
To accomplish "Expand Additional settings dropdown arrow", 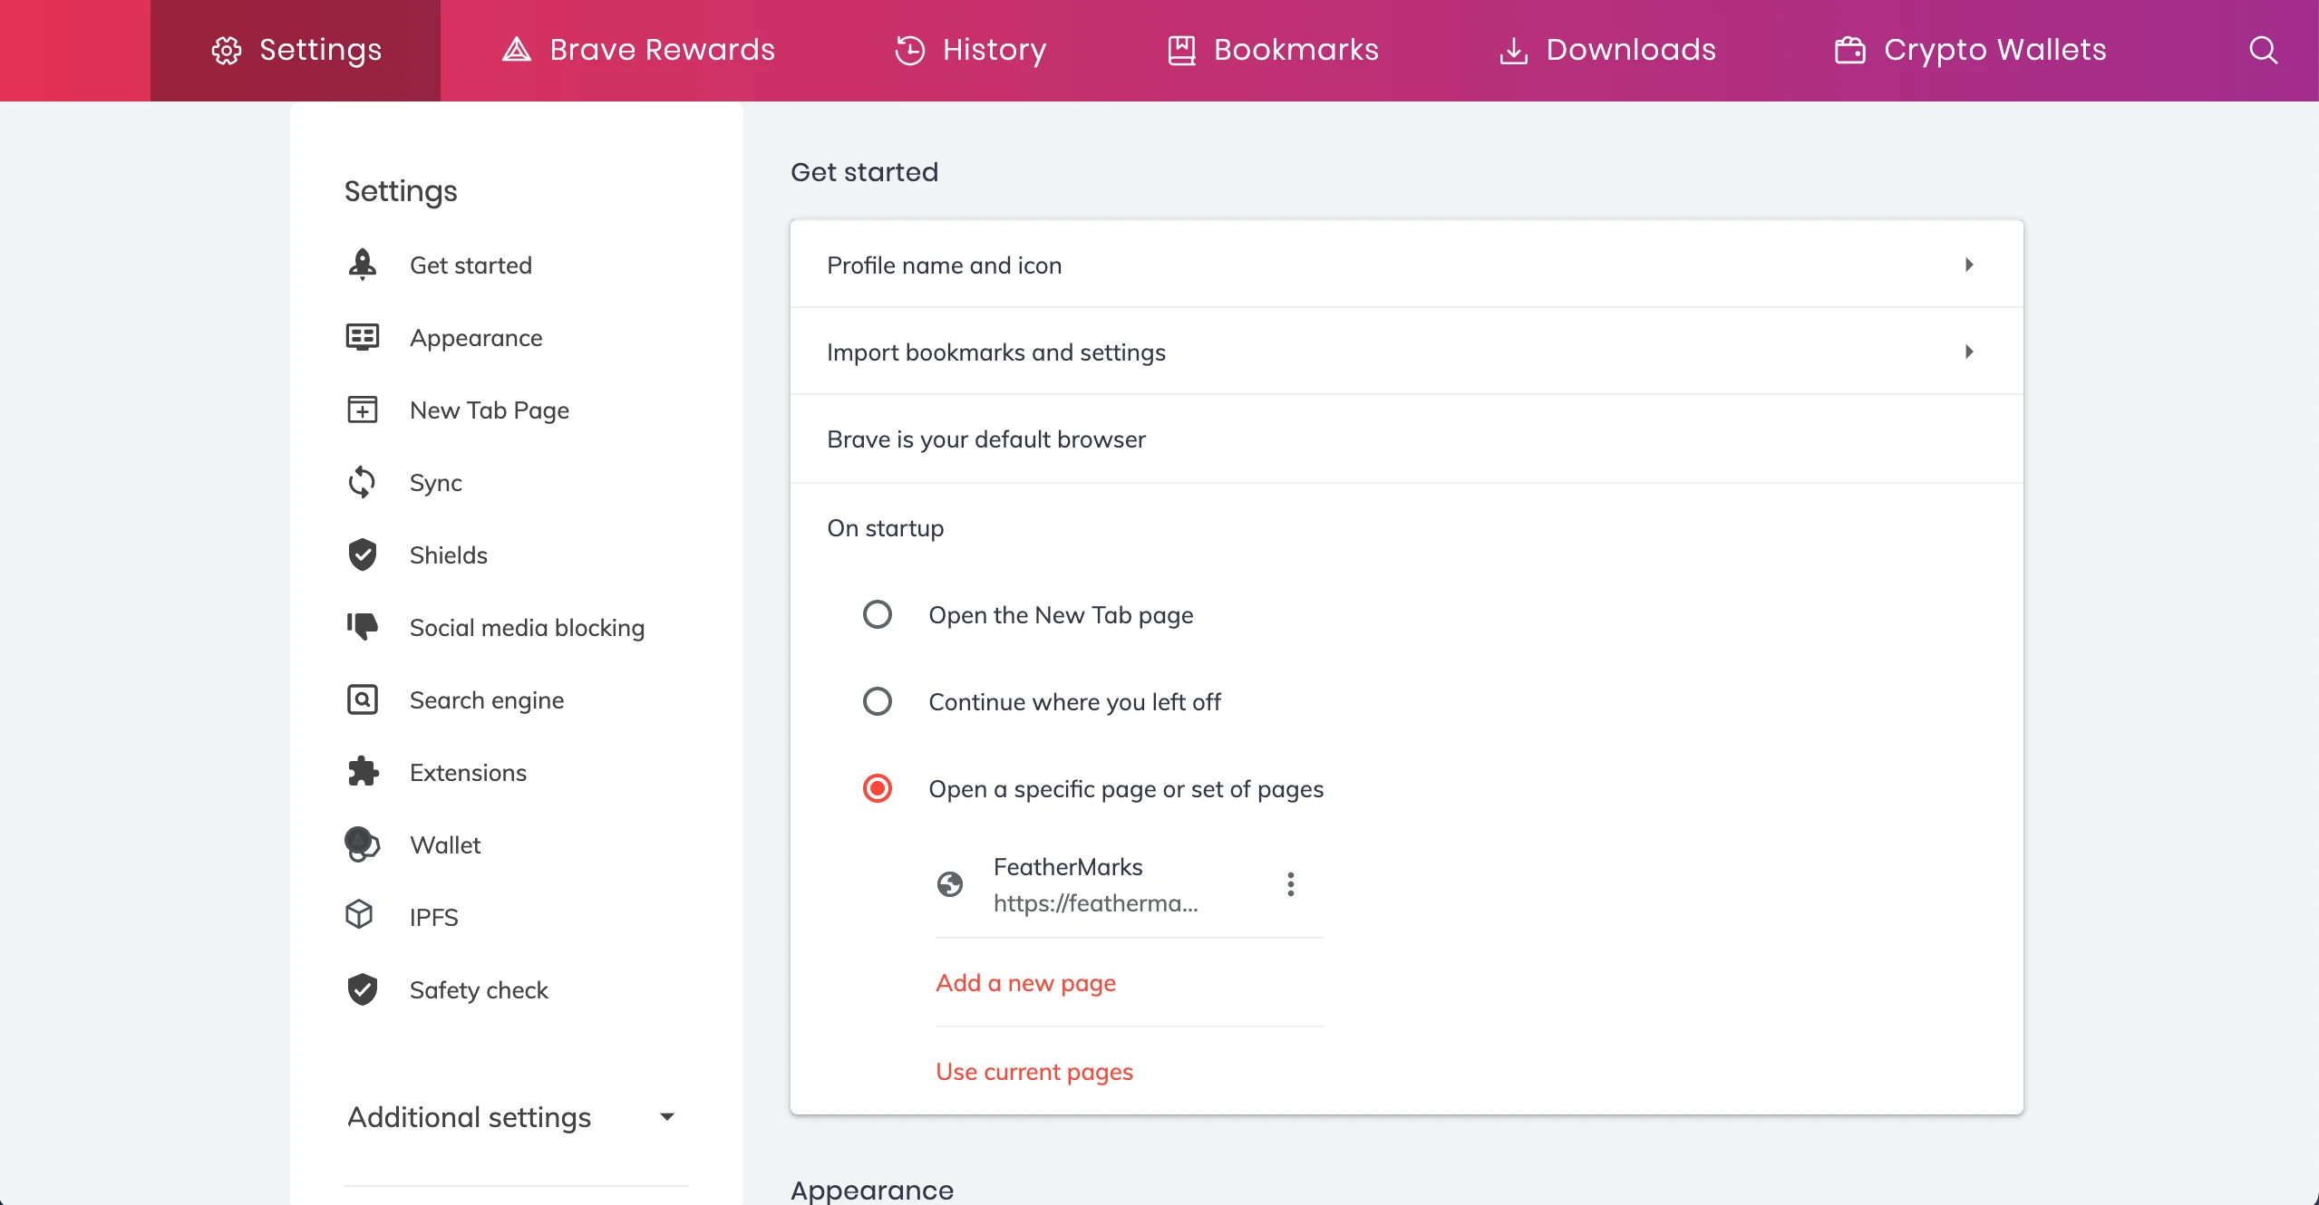I will (x=667, y=1117).
